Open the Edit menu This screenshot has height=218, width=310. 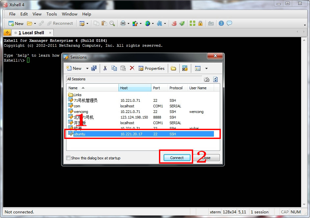click(x=24, y=14)
